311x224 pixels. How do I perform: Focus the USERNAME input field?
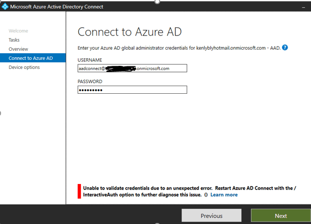pos(132,68)
